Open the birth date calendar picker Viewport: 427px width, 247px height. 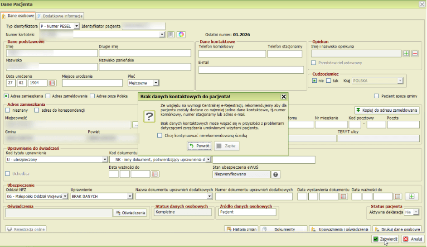(52, 83)
